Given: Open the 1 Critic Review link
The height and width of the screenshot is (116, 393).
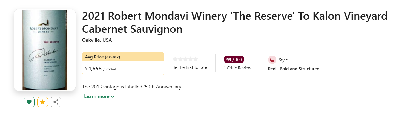Looking at the screenshot, I should click(237, 68).
